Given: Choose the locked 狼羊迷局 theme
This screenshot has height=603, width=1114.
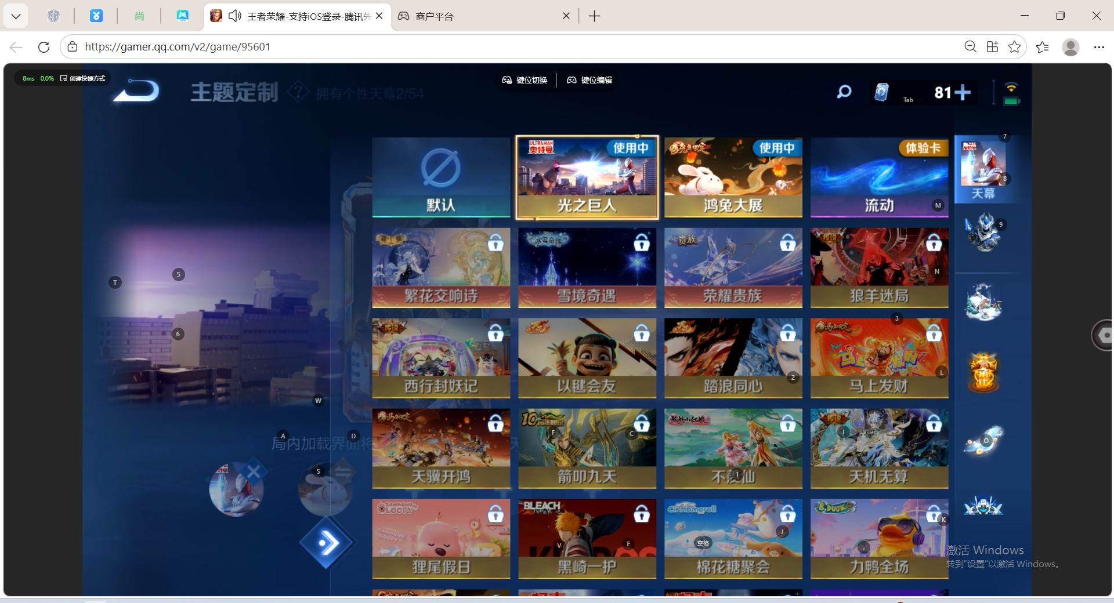Looking at the screenshot, I should (x=880, y=268).
